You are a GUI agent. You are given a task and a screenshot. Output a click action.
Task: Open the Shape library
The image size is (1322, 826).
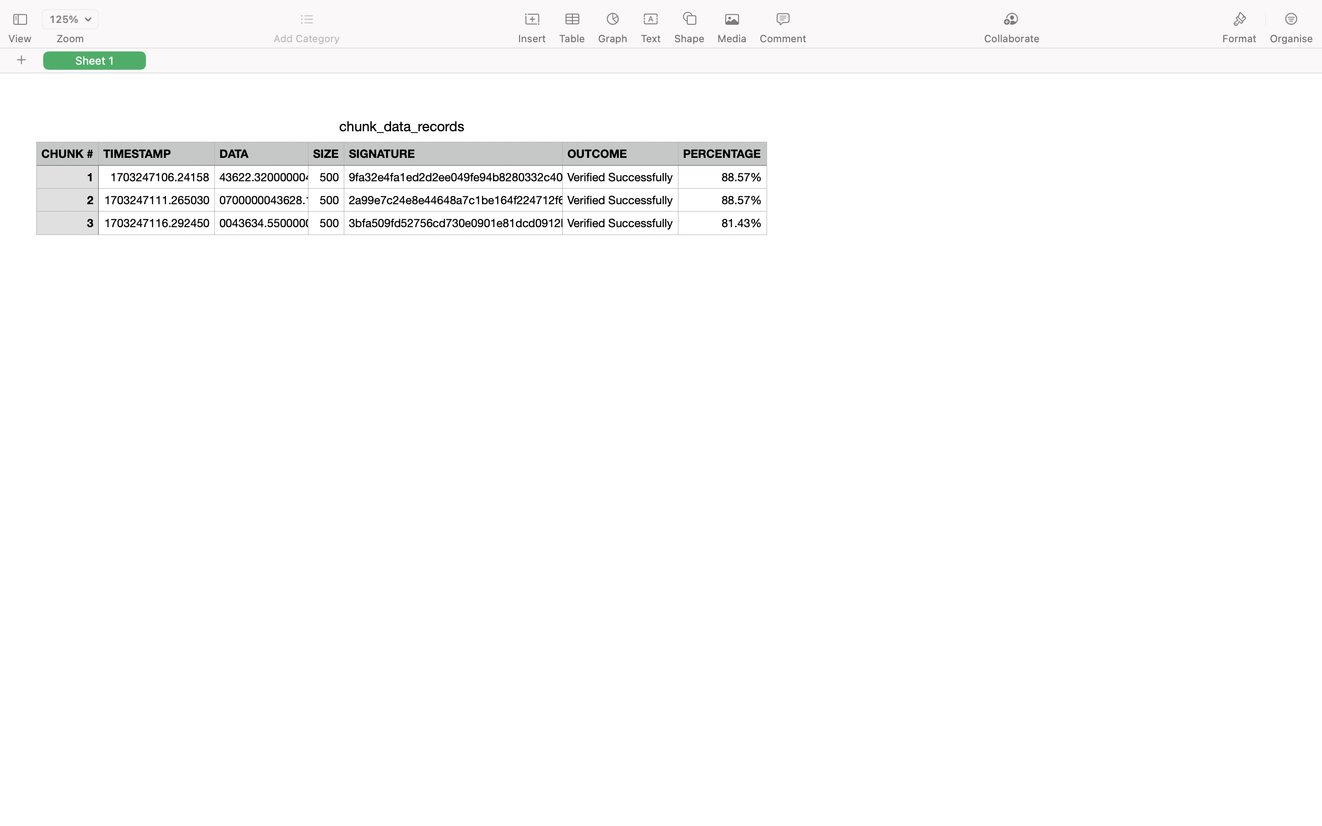689,20
